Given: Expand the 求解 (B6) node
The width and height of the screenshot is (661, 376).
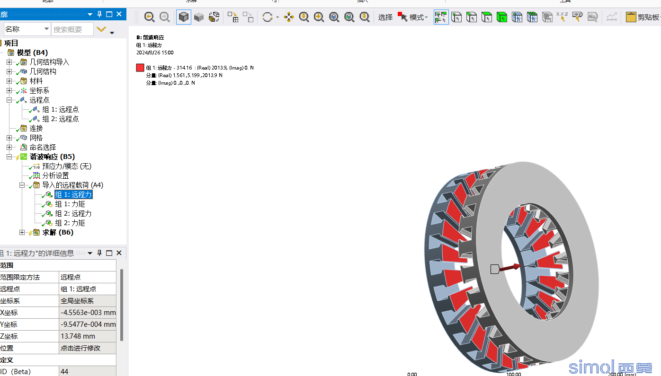Looking at the screenshot, I should [22, 232].
